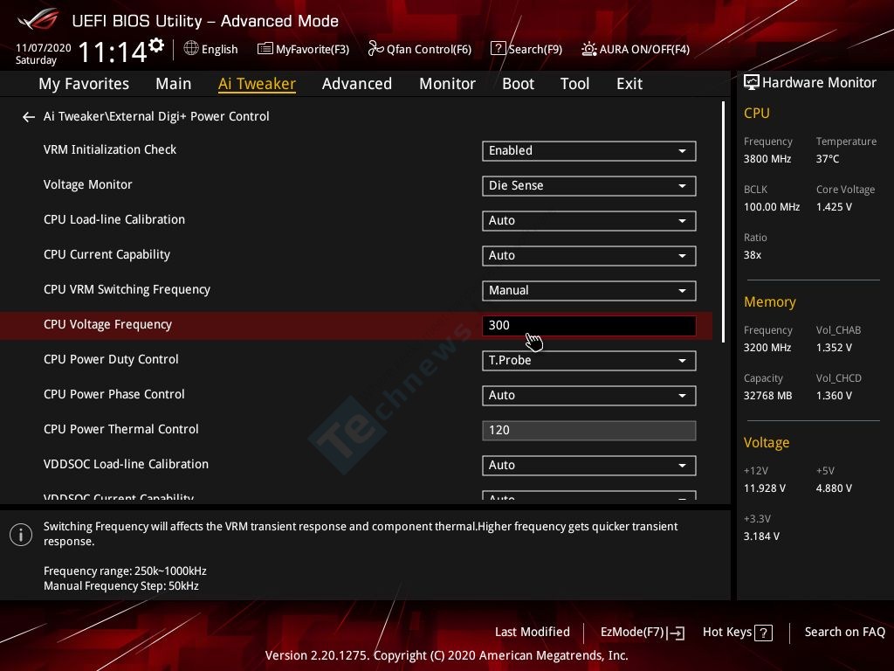Switch to Main tab
894x671 pixels.
(x=174, y=84)
